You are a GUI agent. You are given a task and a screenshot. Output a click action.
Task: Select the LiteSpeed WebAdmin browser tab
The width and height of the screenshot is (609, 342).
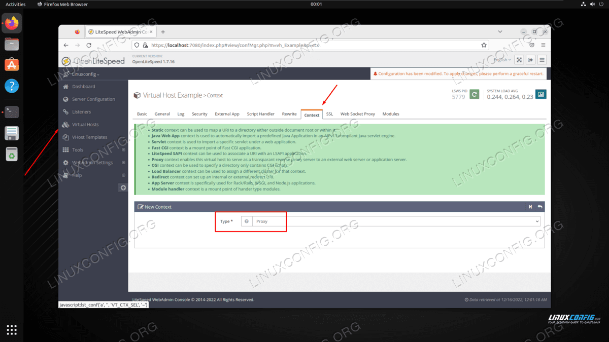point(120,32)
